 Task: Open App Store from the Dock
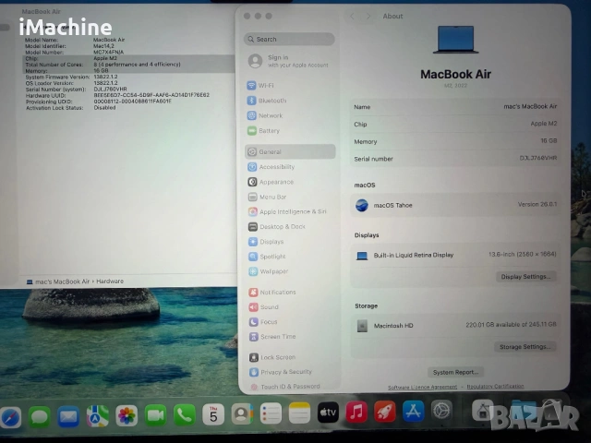point(413,411)
